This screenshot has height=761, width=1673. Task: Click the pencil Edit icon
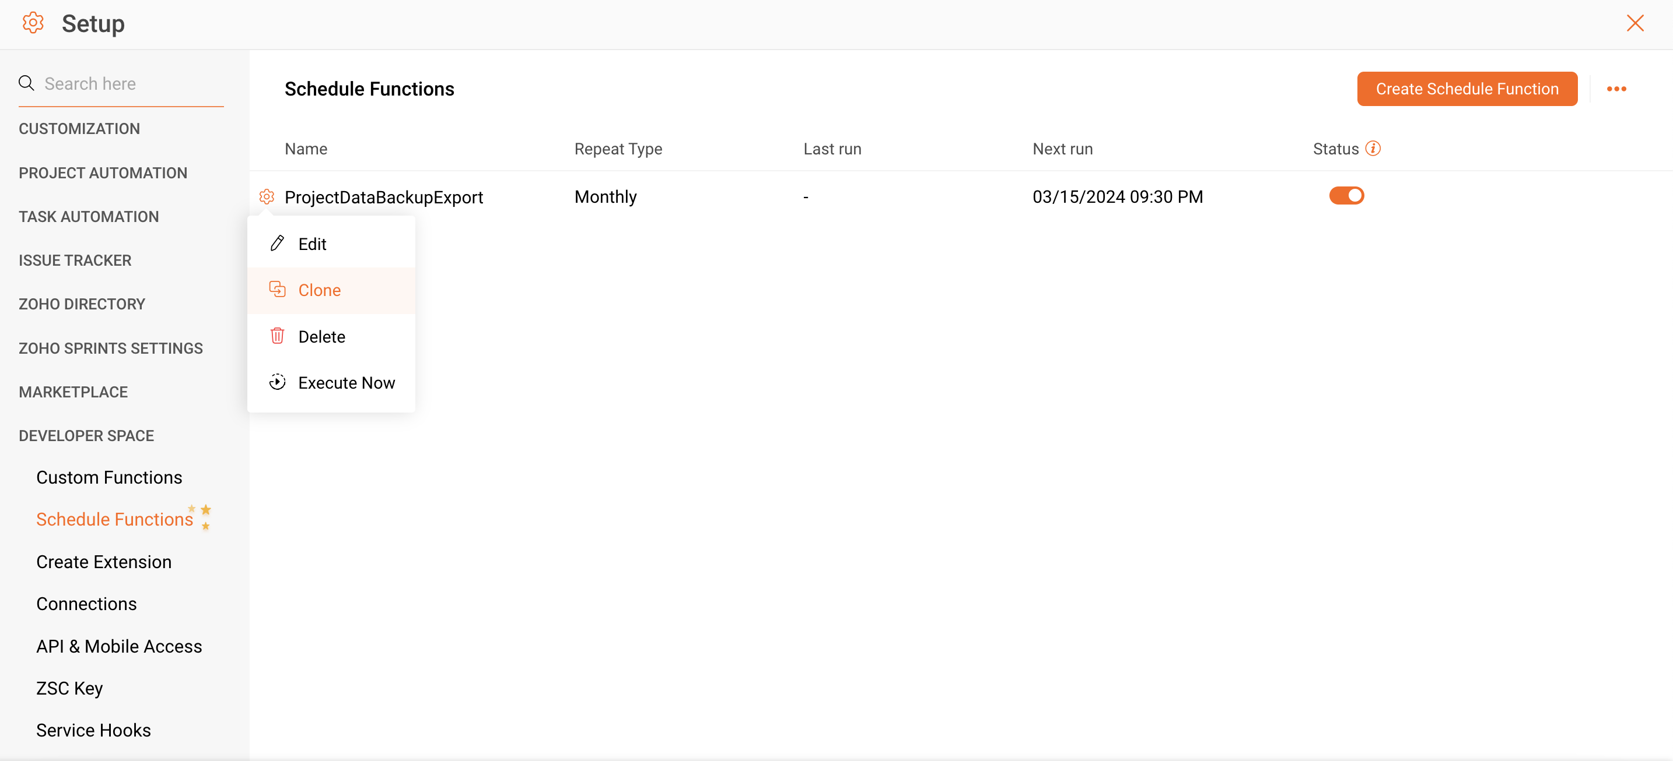[277, 244]
